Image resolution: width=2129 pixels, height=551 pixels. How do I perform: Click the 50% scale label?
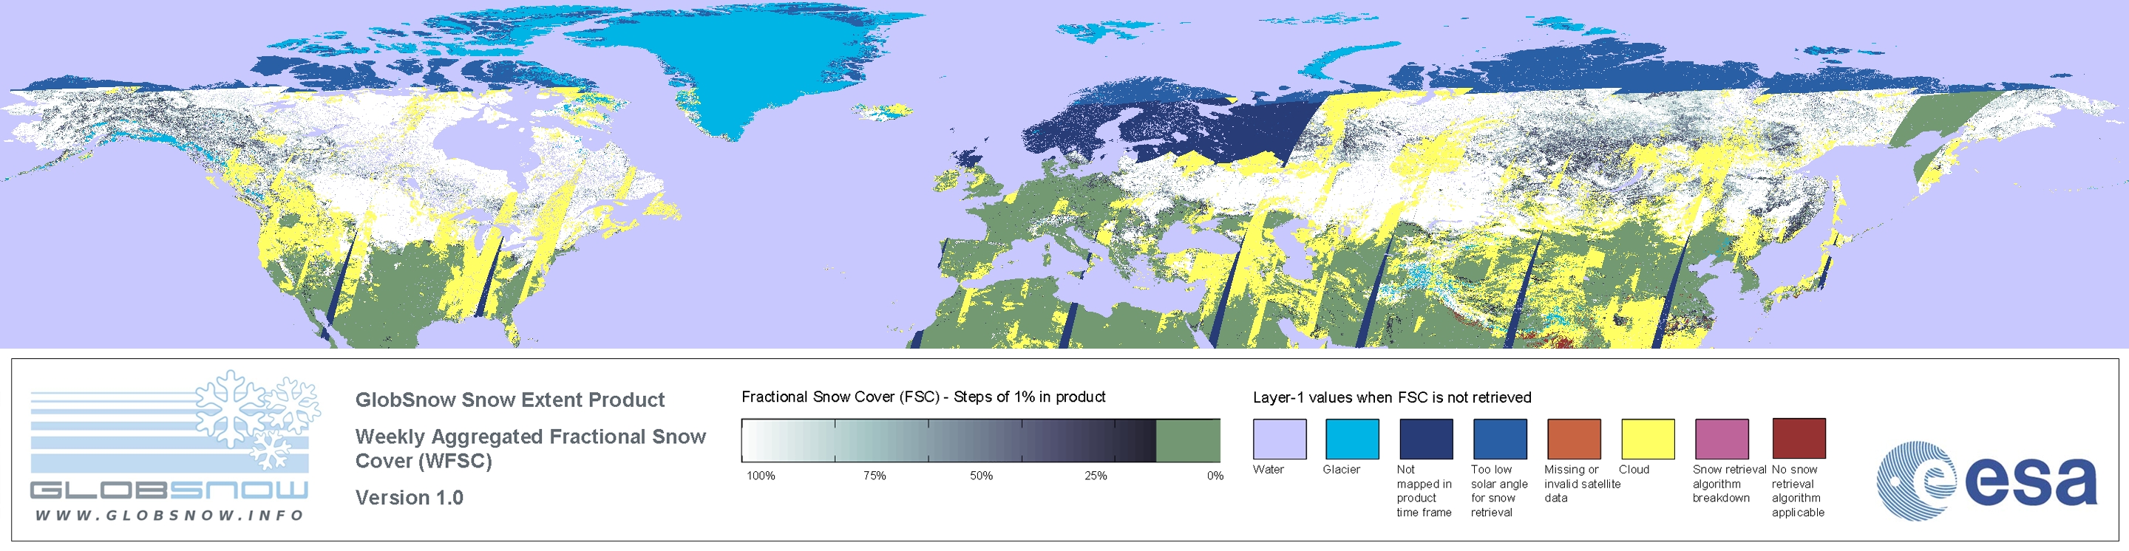(x=981, y=476)
